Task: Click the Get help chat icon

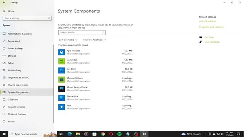Action: (201, 37)
